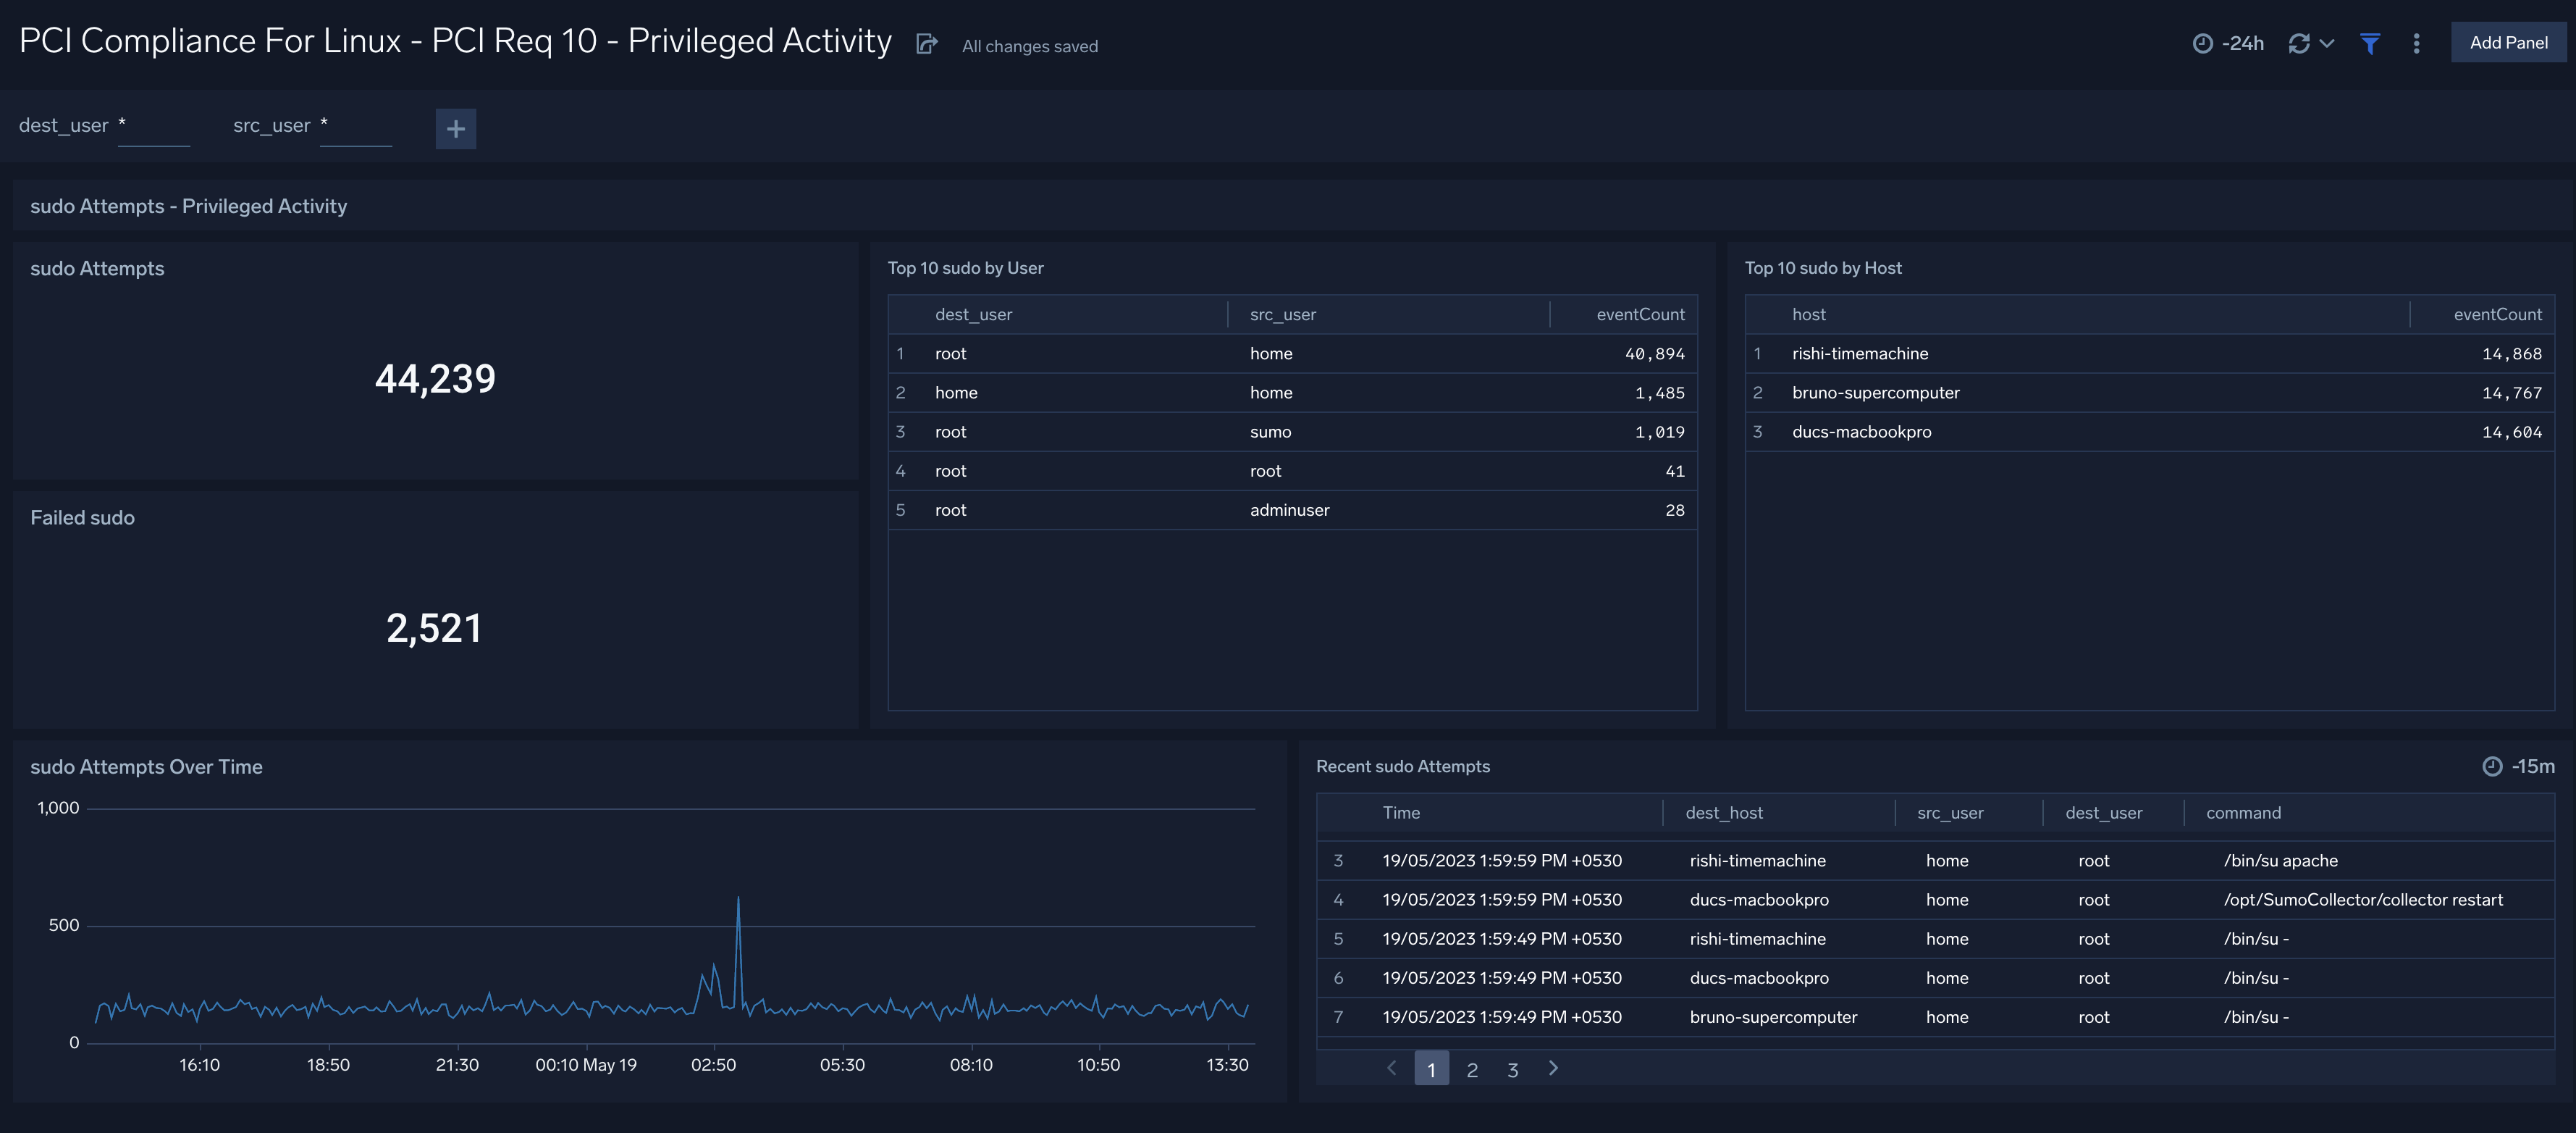Open the three-dot more options menu

[x=2417, y=43]
